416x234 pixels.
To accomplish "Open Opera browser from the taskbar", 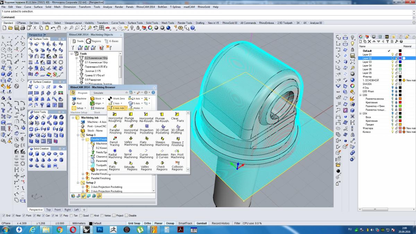I will (73, 229).
